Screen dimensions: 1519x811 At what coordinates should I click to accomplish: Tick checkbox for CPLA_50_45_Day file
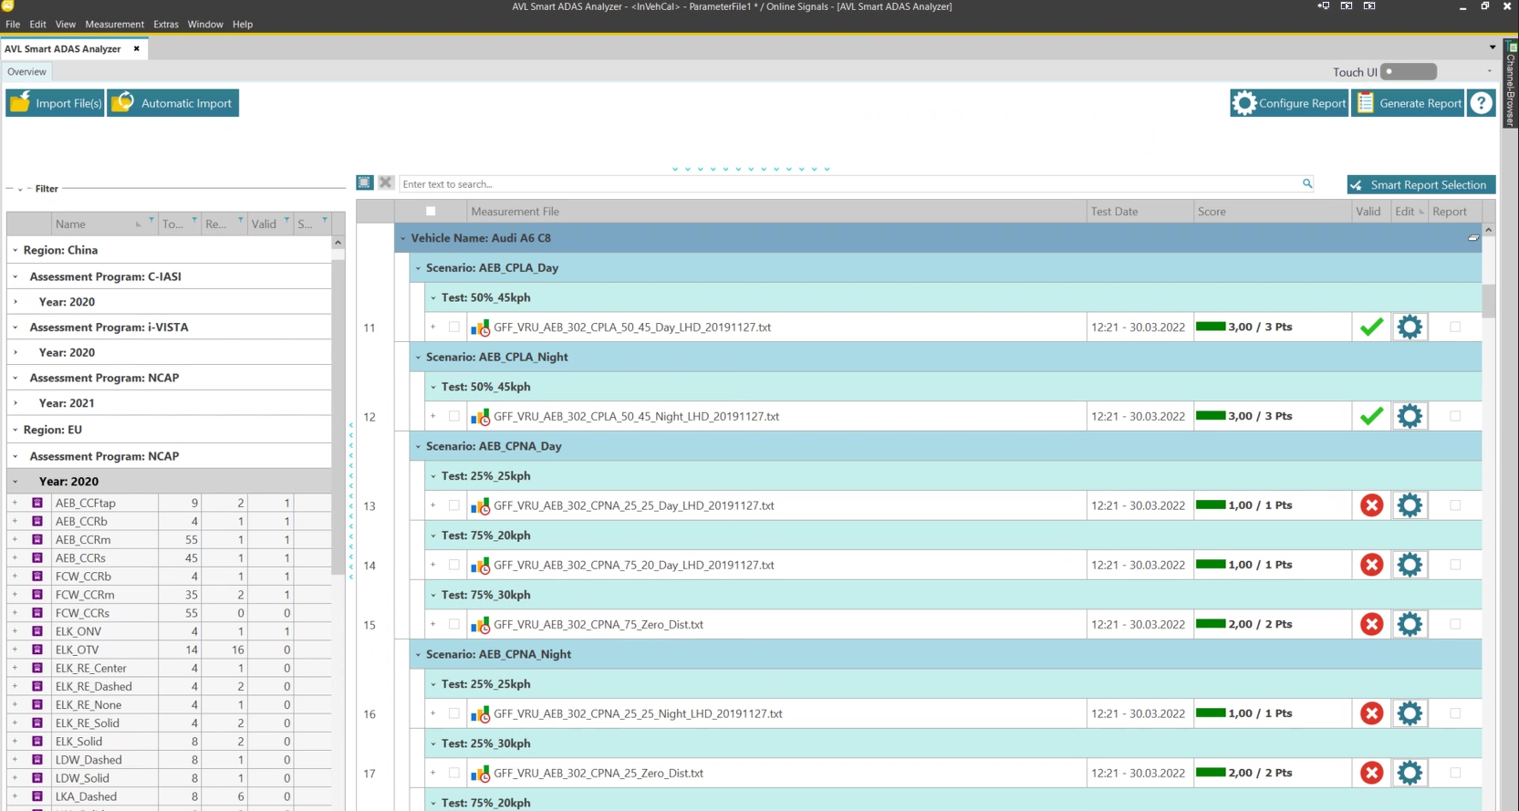point(453,327)
